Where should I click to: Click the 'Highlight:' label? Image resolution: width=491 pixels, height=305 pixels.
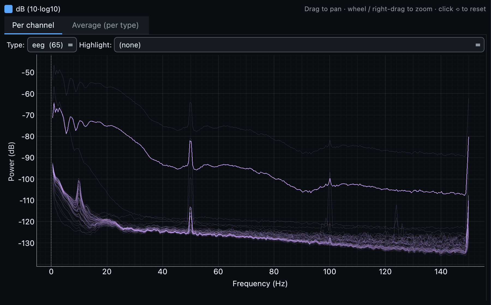pyautogui.click(x=95, y=45)
